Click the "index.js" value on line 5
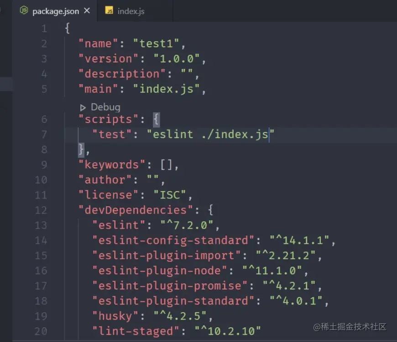Screen dimensions: 397x342 [167, 89]
